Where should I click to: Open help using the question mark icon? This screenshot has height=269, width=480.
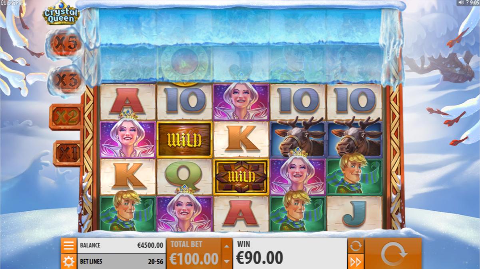466,2
